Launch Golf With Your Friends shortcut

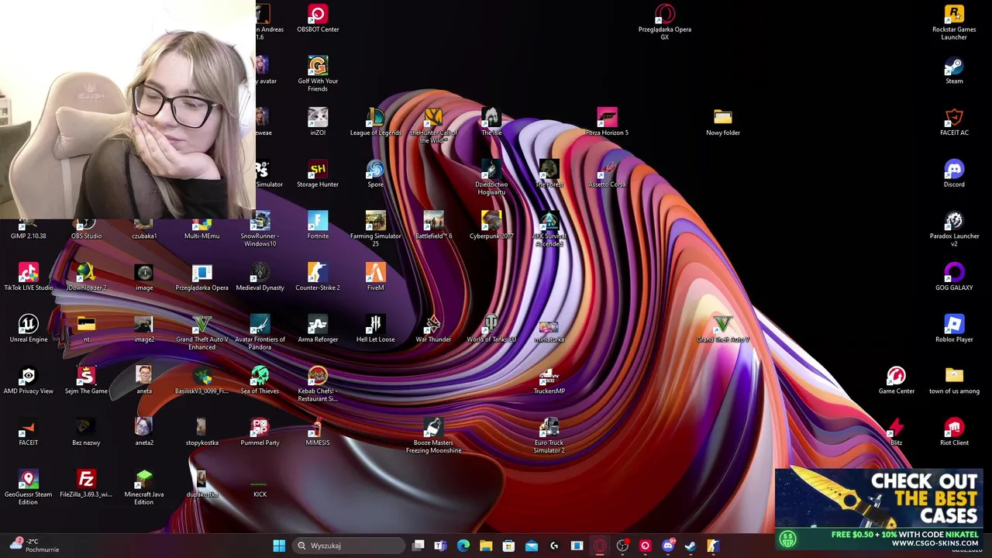click(318, 74)
